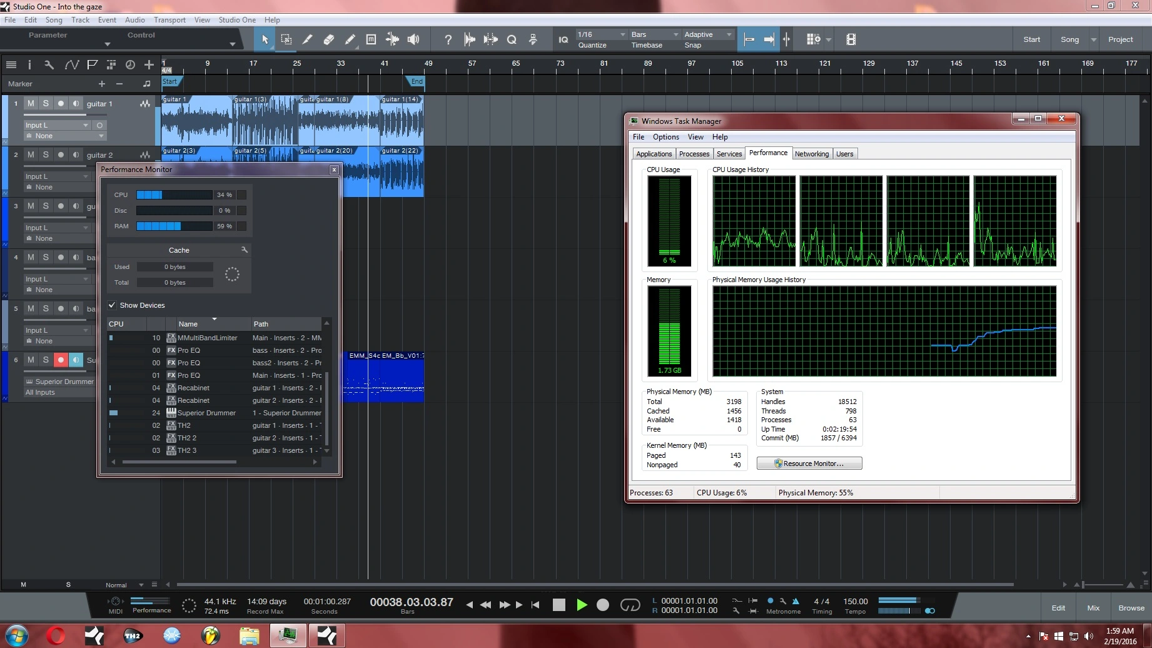Click the Opera icon in taskbar
This screenshot has height=648, width=1152.
(x=55, y=635)
